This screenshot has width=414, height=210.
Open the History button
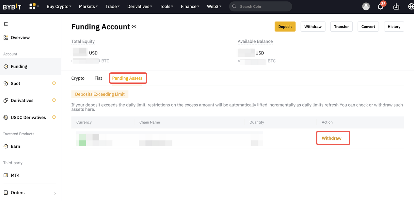[394, 27]
